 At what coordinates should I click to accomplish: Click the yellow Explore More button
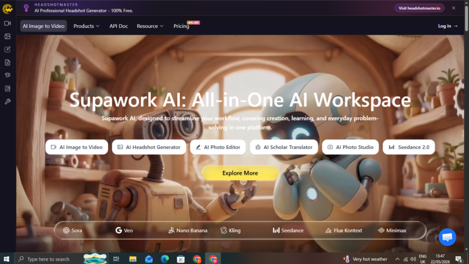pyautogui.click(x=240, y=173)
